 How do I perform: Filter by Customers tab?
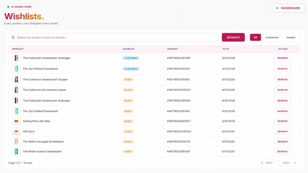click(272, 37)
